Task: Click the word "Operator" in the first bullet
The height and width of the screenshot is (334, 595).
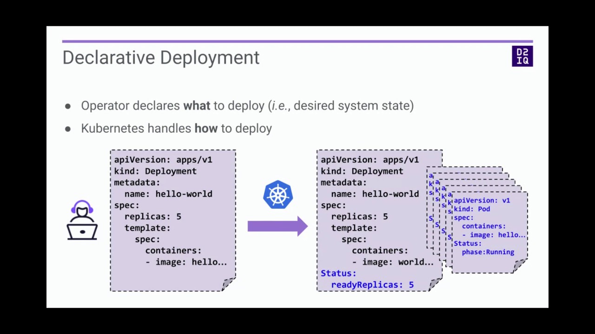Action: click(x=106, y=106)
